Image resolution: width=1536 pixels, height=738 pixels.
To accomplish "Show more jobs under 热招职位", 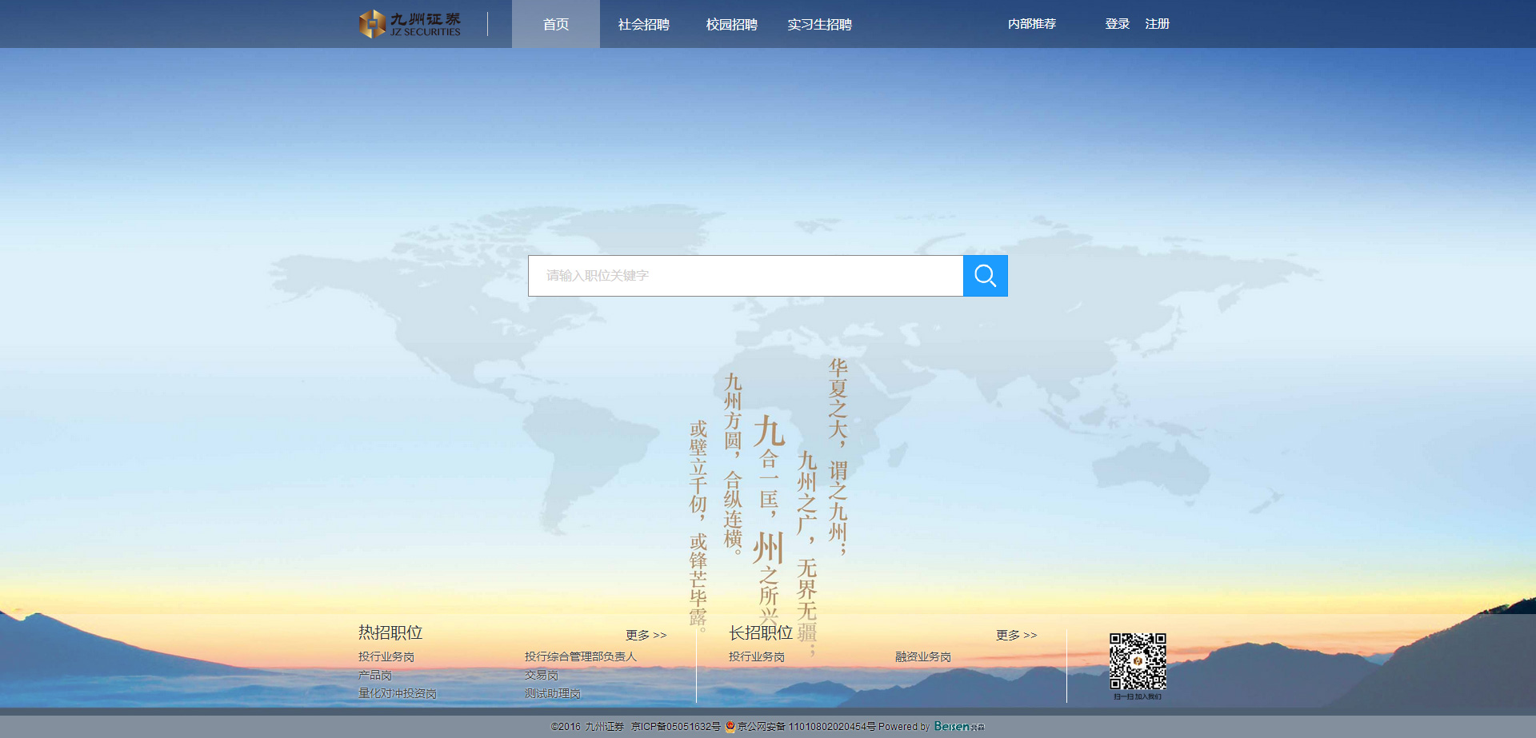I will coord(646,635).
